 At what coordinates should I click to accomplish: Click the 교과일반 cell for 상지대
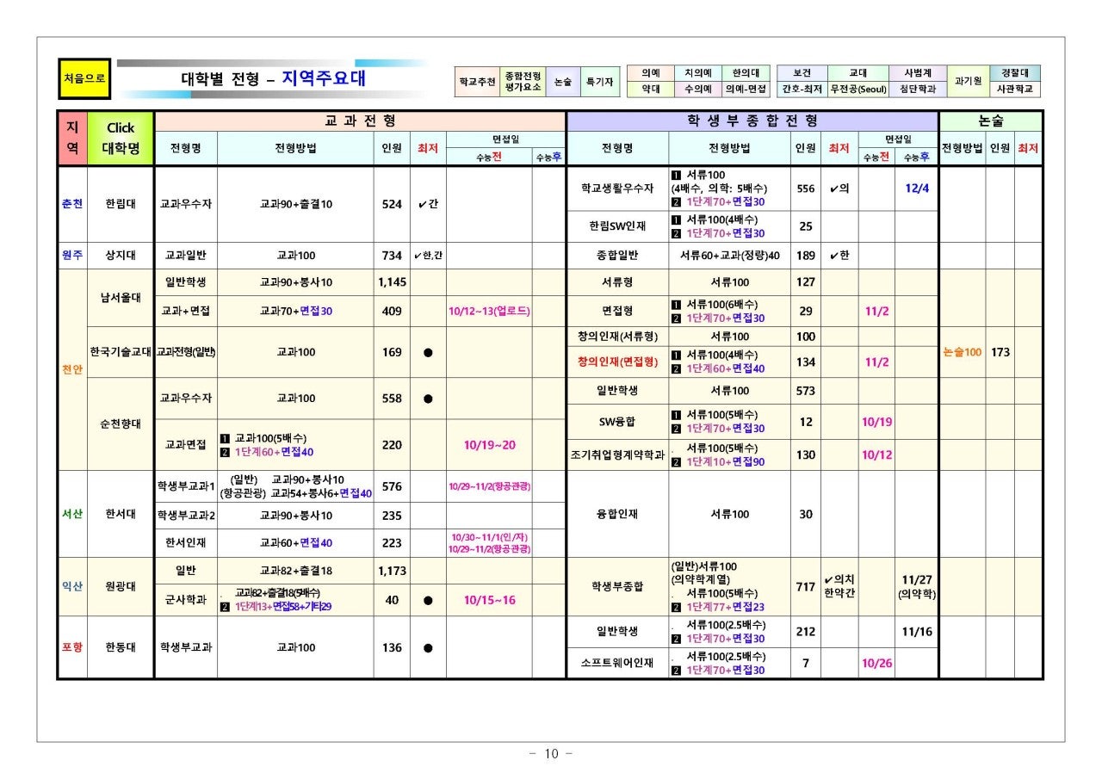(x=186, y=256)
